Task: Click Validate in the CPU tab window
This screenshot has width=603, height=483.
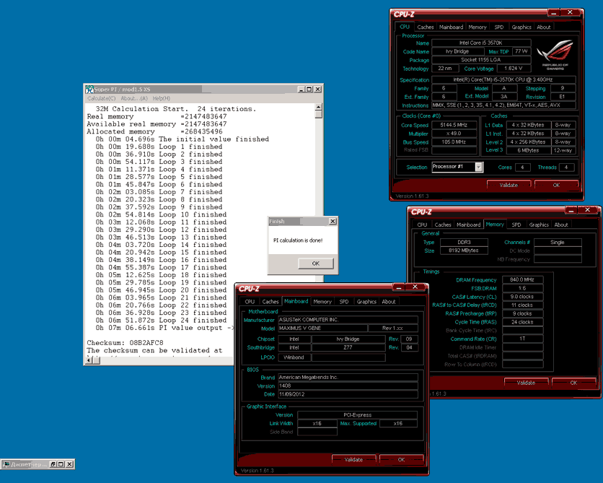Action: point(509,185)
